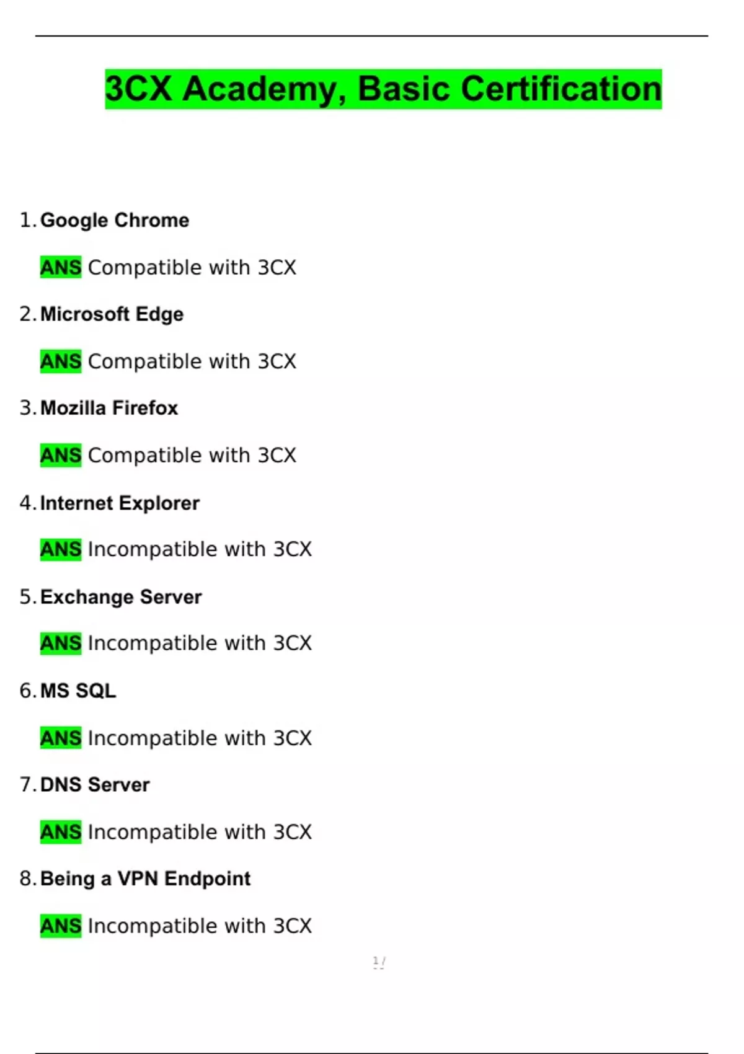Select the ANS label under DNS Server
Viewport: 744px width, 1054px height.
tap(61, 831)
